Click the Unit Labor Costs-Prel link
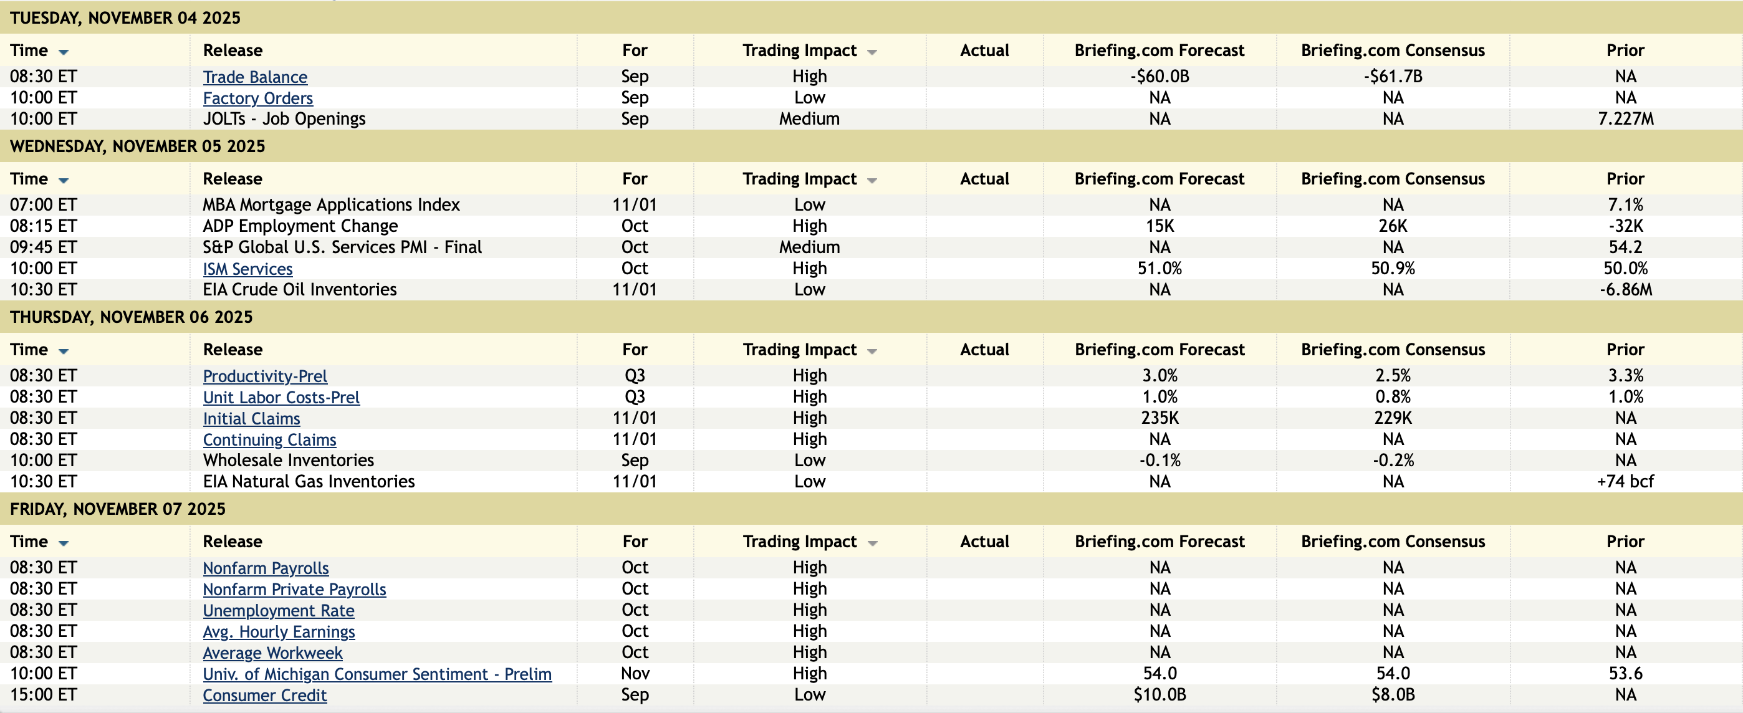 click(281, 397)
